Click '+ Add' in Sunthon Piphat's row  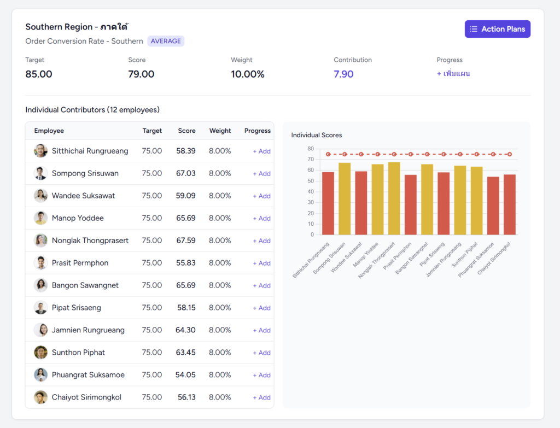click(x=261, y=353)
